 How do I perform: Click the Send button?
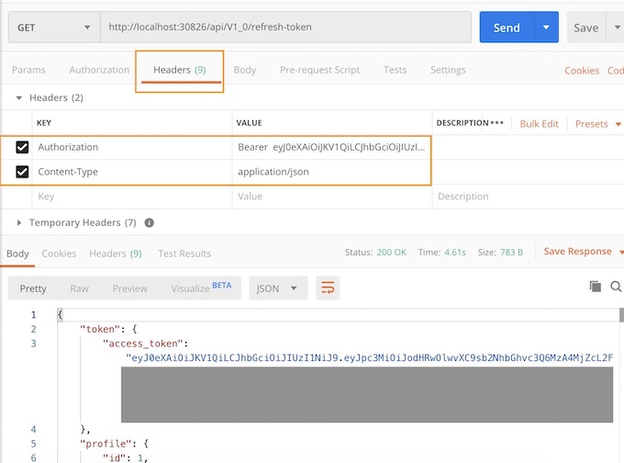[507, 28]
